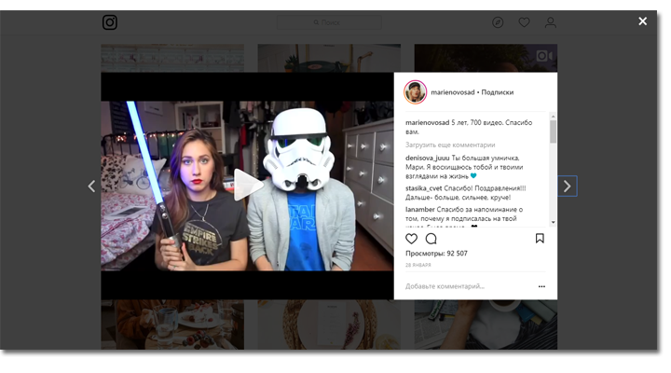The width and height of the screenshot is (671, 373).
Task: Open the background plate with flower thumbnail
Action: [x=329, y=325]
